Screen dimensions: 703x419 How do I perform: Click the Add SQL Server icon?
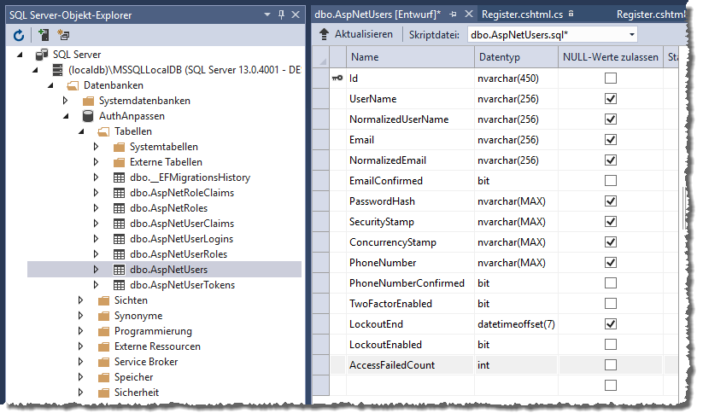tap(44, 35)
